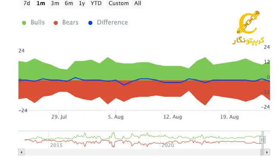Click the left scroll arrow of navigator

pyautogui.click(x=21, y=152)
